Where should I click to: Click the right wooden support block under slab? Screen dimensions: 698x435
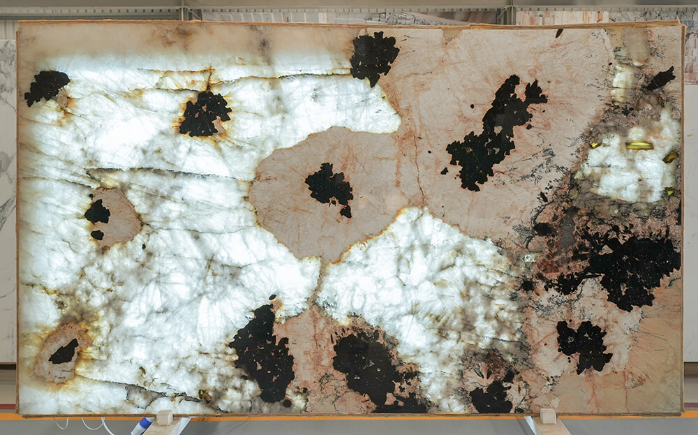547,417
